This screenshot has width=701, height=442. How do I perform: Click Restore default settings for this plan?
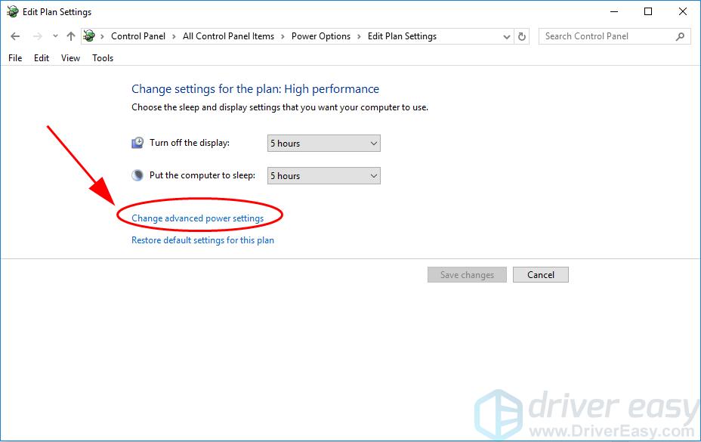(x=202, y=240)
